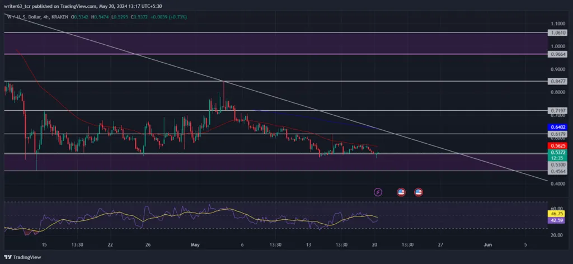
Task: Click the 0.4564 price level label
Action: click(557, 171)
